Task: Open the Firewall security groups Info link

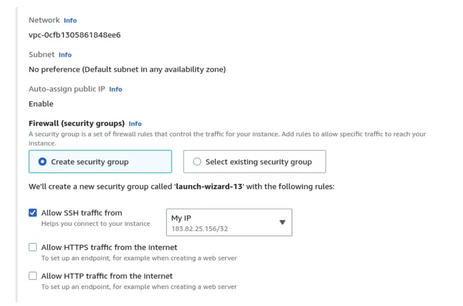Action: [x=135, y=123]
